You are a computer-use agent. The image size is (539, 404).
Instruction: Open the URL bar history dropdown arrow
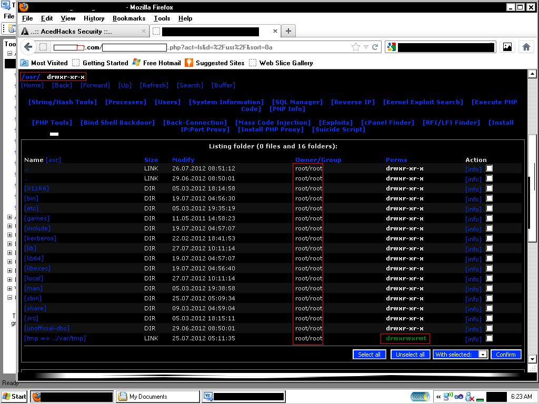click(366, 47)
